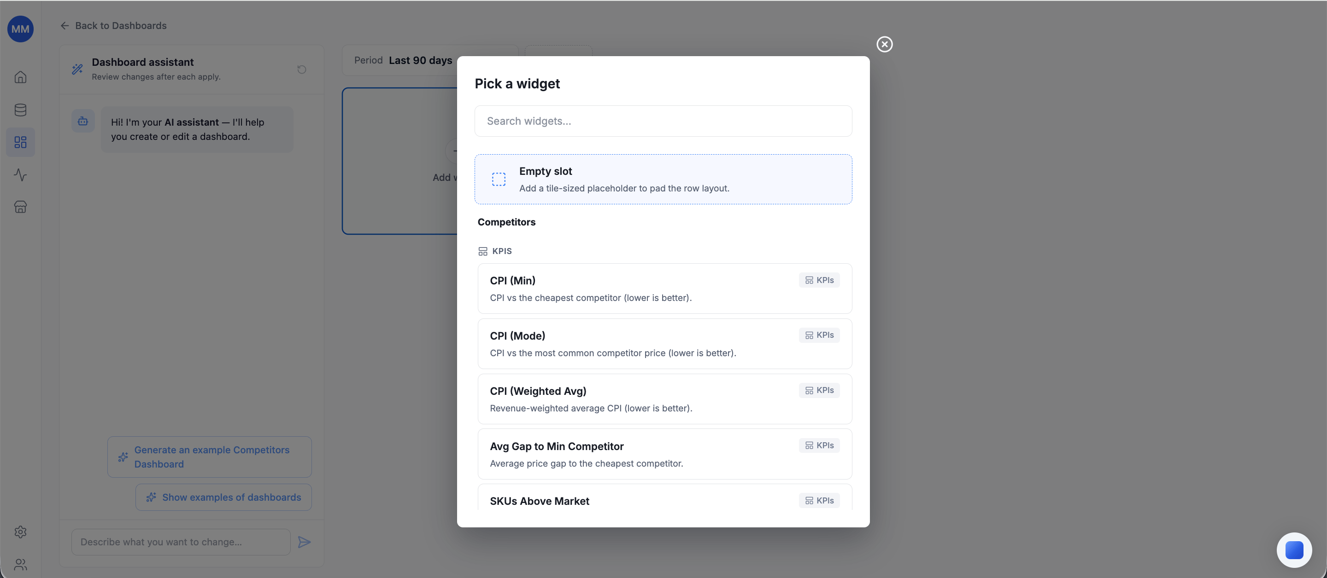Click the Competitors category heading
Screen dimensions: 1327x578
(506, 222)
